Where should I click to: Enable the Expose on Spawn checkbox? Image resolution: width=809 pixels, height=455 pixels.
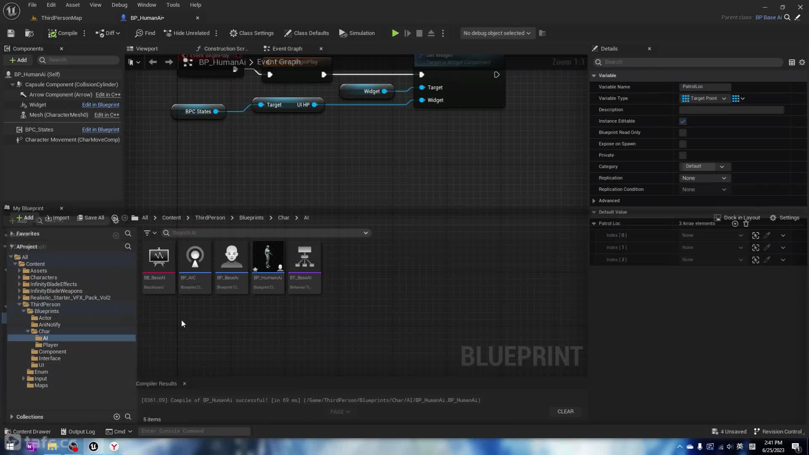point(683,144)
